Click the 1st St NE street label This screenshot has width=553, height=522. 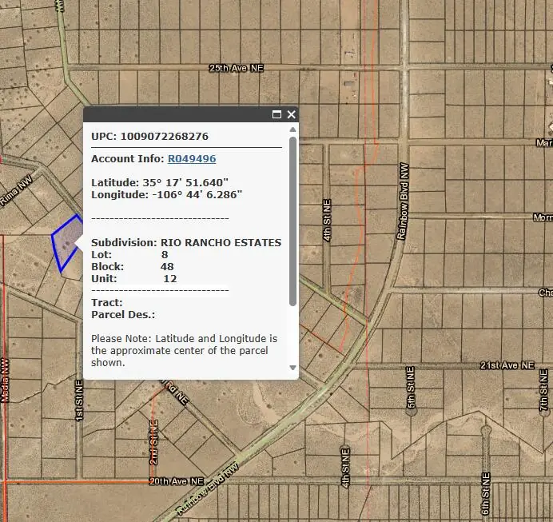(79, 402)
